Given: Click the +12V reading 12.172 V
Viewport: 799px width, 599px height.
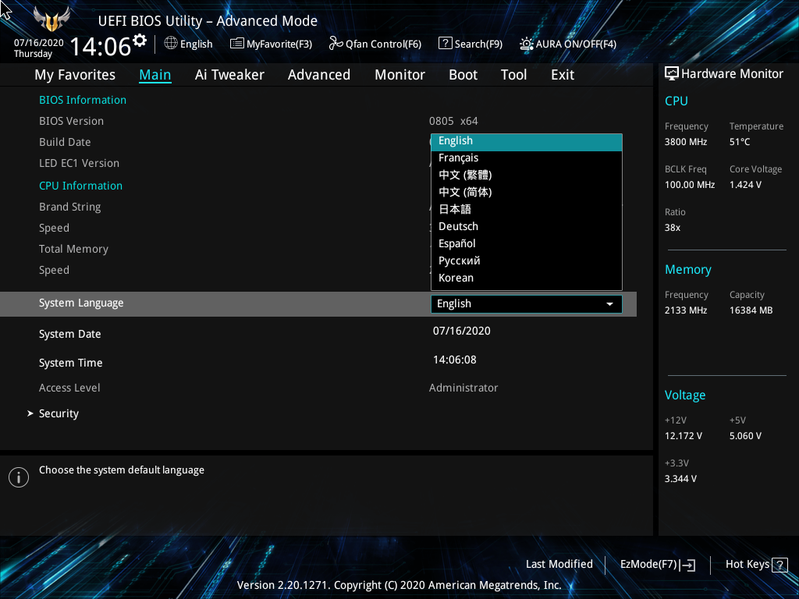Looking at the screenshot, I should click(683, 436).
